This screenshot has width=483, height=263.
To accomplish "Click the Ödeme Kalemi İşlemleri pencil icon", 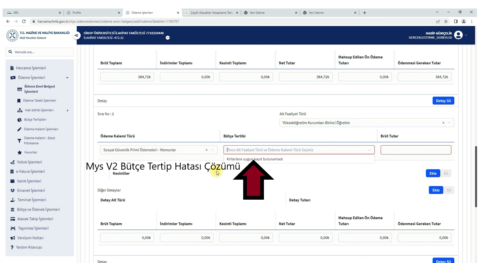I will click(20, 129).
